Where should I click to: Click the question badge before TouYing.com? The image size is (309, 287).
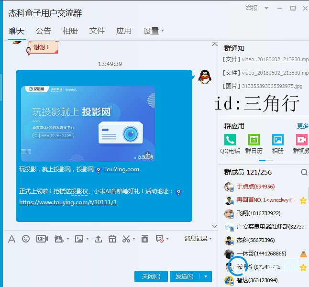pos(98,170)
